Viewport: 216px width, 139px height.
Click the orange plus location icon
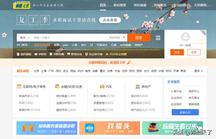(x=124, y=38)
